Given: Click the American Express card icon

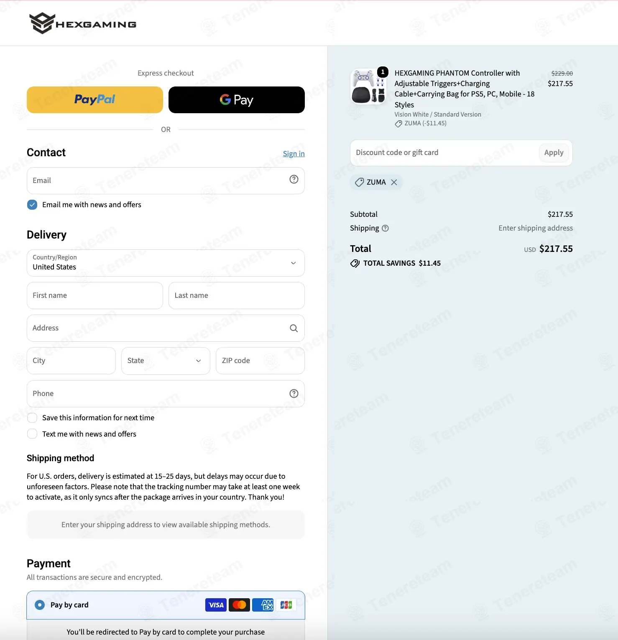Looking at the screenshot, I should pos(263,605).
